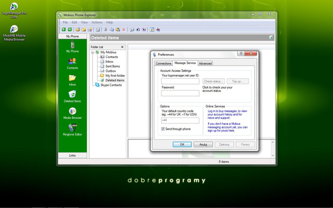
Task: Select Skype Contacts in the folder tree
Action: coord(111,85)
